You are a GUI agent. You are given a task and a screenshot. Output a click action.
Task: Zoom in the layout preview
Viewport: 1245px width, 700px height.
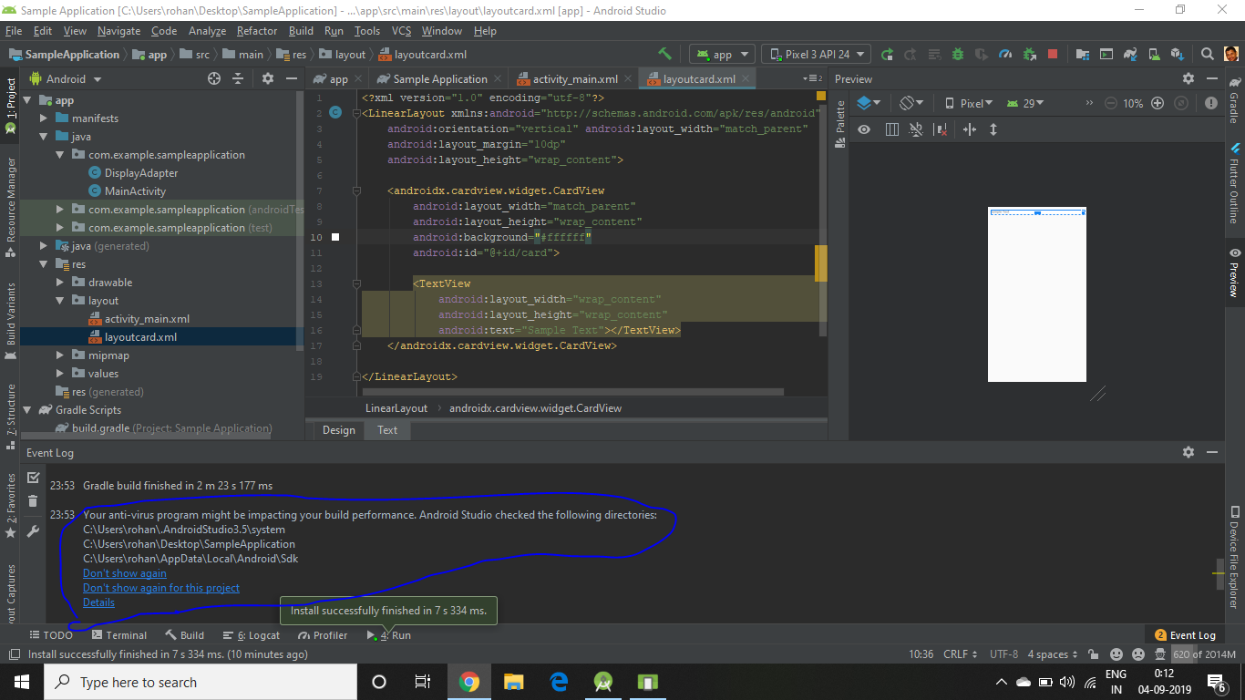[x=1158, y=103]
